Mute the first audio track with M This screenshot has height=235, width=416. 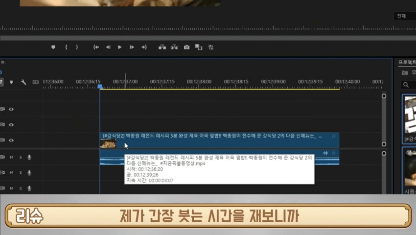12,157
